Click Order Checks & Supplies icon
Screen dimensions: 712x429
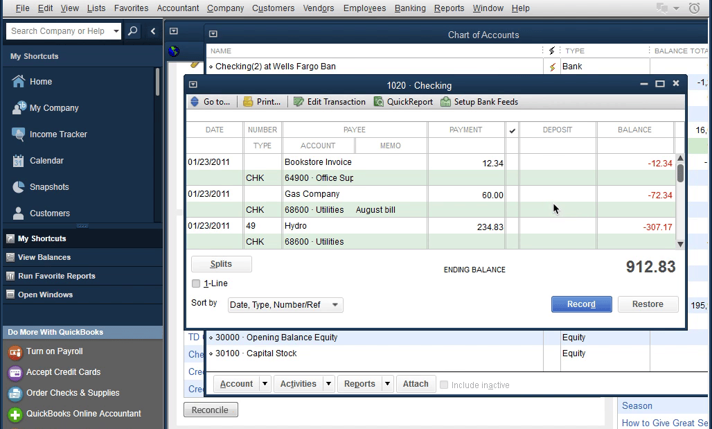click(15, 394)
